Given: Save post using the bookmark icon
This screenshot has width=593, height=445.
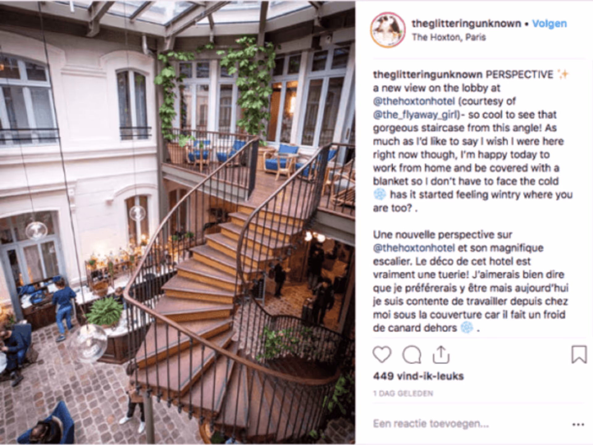Looking at the screenshot, I should click(579, 354).
